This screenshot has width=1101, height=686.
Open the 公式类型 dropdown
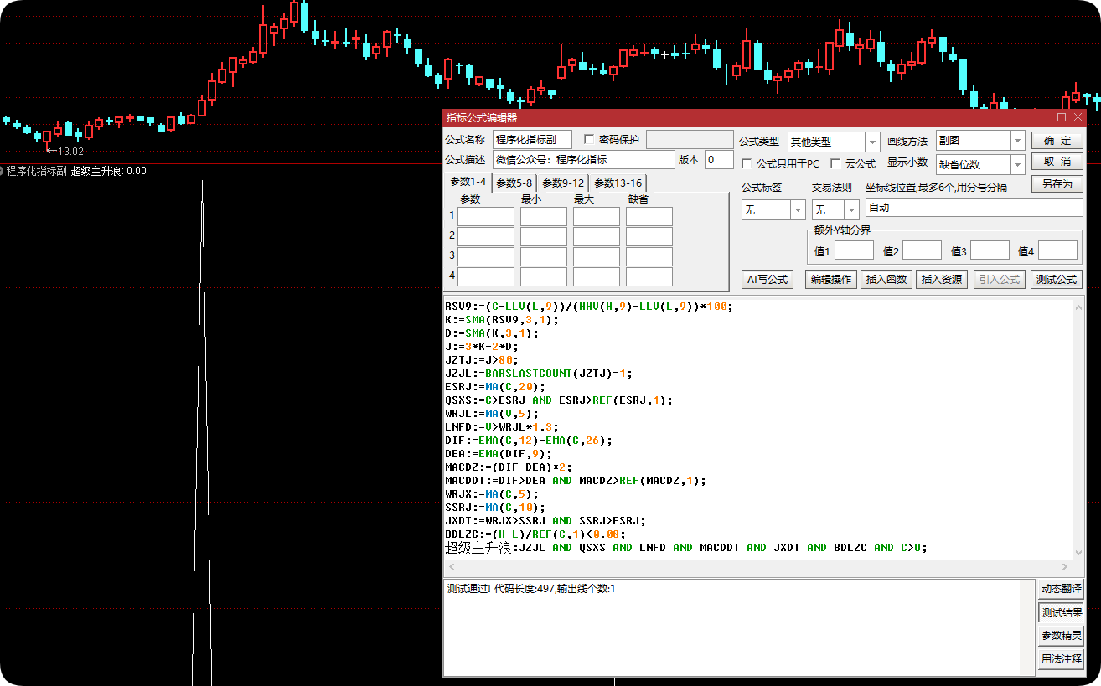[872, 142]
